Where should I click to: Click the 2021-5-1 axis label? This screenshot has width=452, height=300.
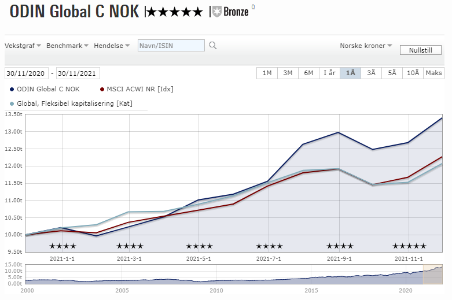(199, 258)
